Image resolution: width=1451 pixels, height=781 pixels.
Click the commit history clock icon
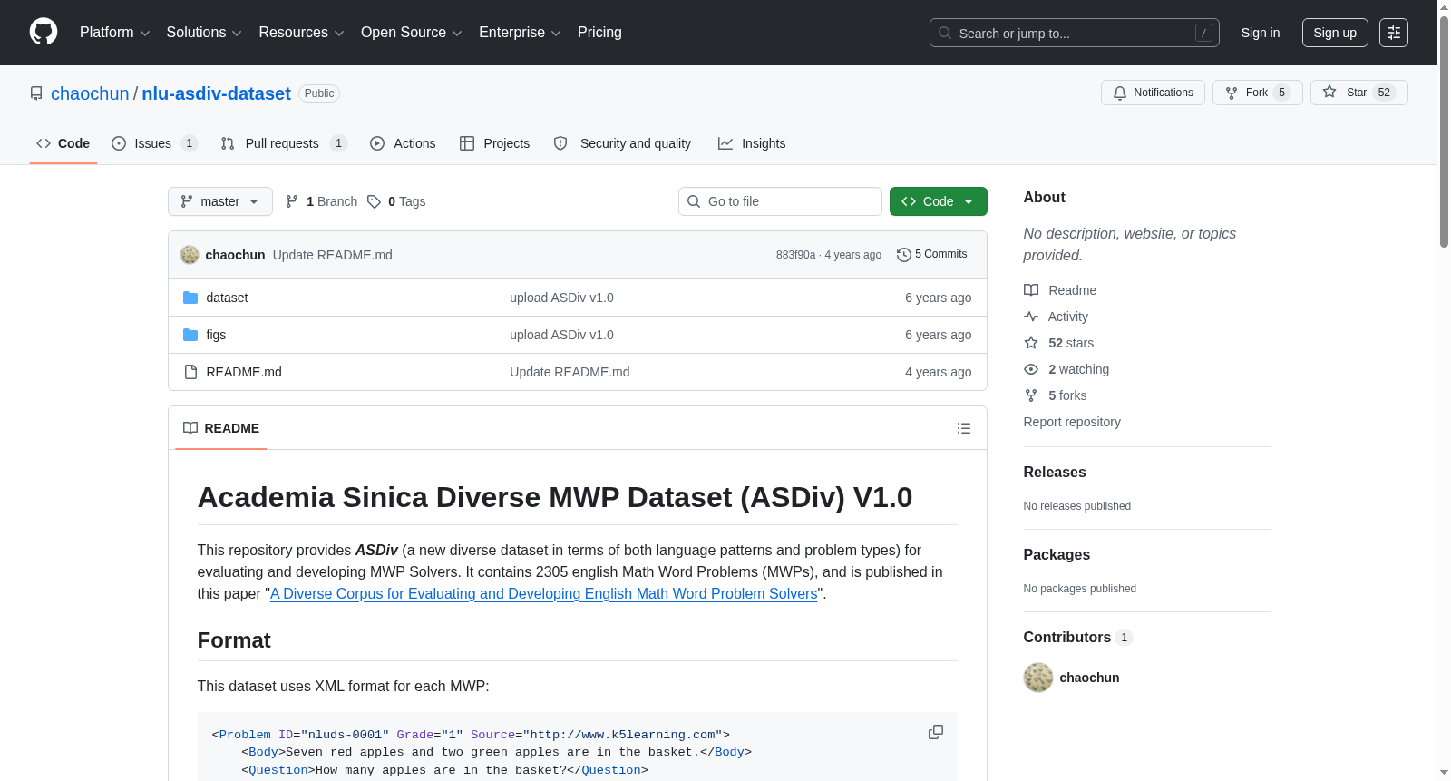click(x=903, y=255)
